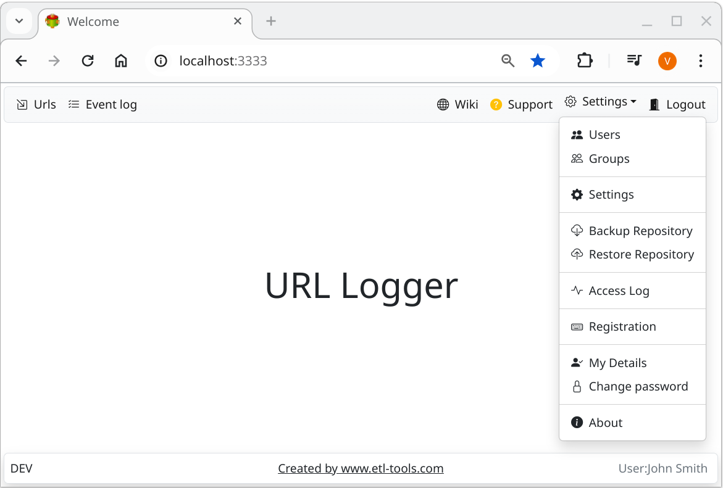Click the Event log list icon
Viewport: 723px width, 488px height.
(73, 105)
